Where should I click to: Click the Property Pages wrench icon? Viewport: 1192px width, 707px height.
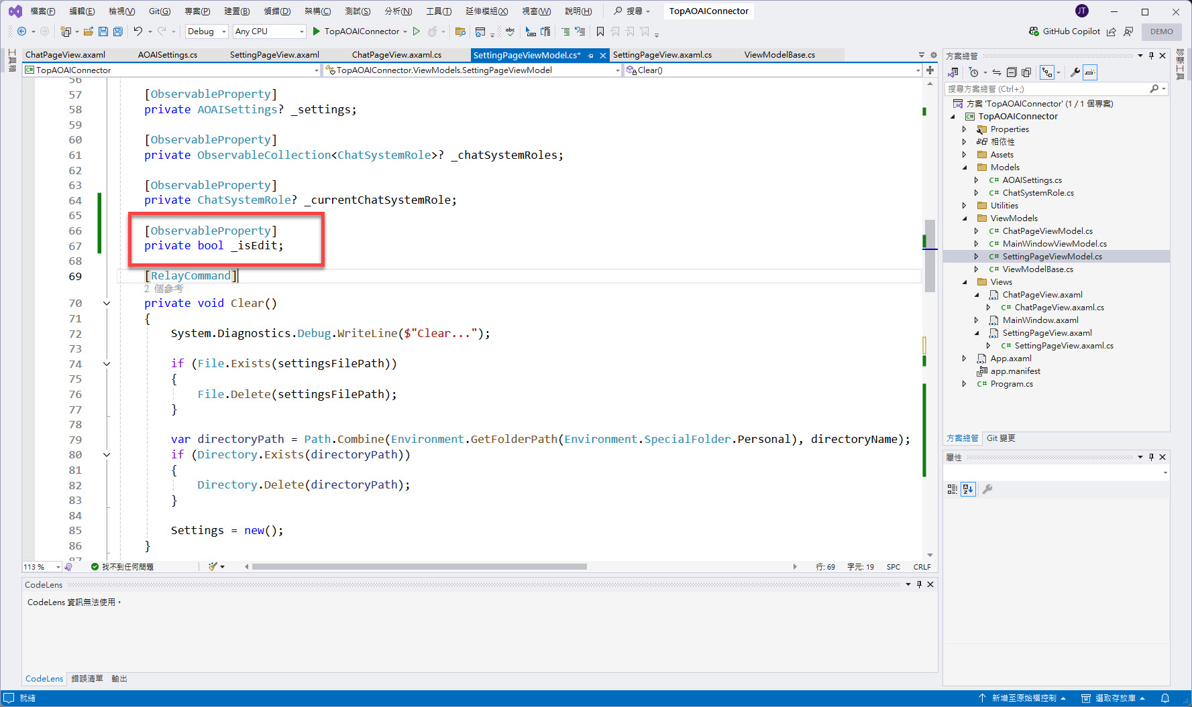tap(987, 489)
